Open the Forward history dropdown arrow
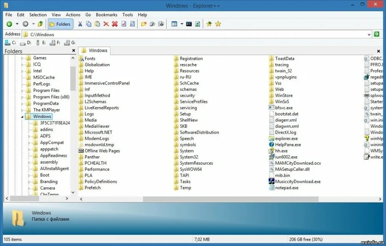The height and width of the screenshot is (246, 386). pos(33,24)
